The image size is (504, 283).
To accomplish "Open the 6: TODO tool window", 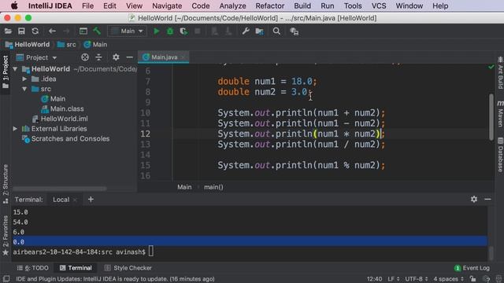I will click(33, 268).
